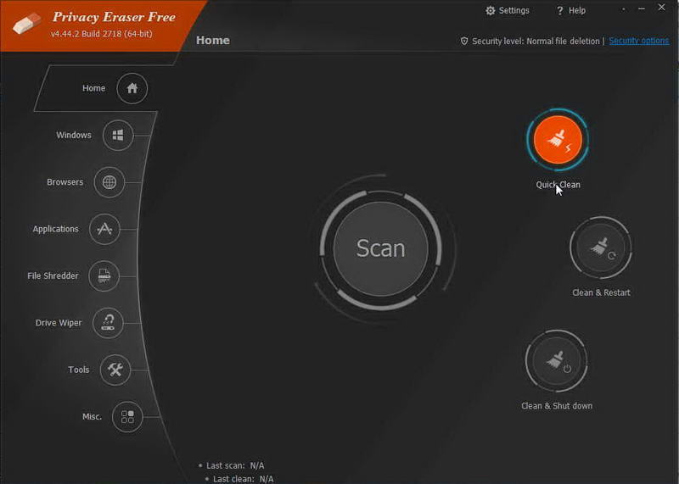679x484 pixels.
Task: Go to the Drive Wiper label
Action: pos(59,323)
